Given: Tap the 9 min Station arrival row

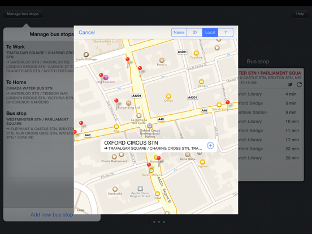Looking at the screenshot, I should point(271,112).
